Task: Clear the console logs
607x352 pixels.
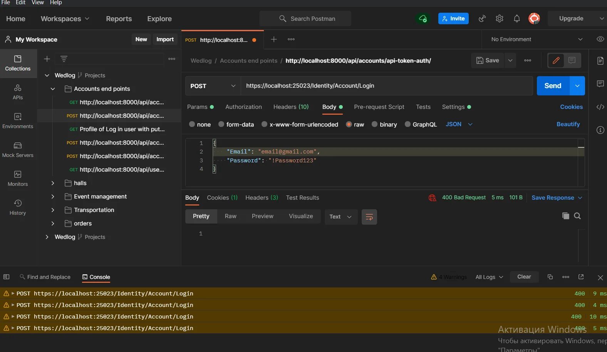Action: (x=524, y=277)
